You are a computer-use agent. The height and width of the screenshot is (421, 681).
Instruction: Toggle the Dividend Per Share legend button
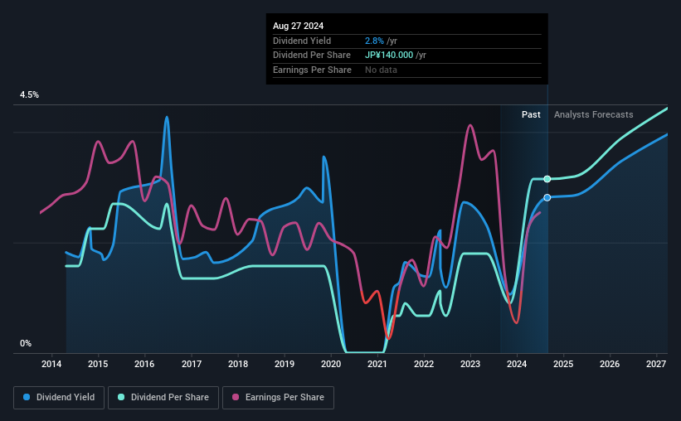[x=163, y=398]
